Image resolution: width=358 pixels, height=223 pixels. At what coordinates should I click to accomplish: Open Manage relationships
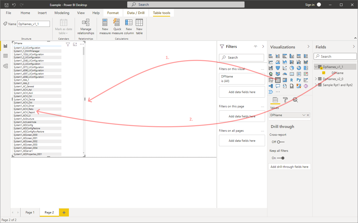[x=86, y=26]
